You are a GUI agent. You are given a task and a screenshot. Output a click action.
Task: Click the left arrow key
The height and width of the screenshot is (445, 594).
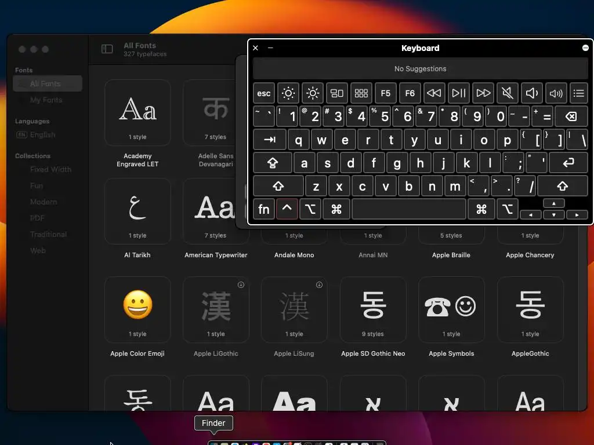coord(531,215)
